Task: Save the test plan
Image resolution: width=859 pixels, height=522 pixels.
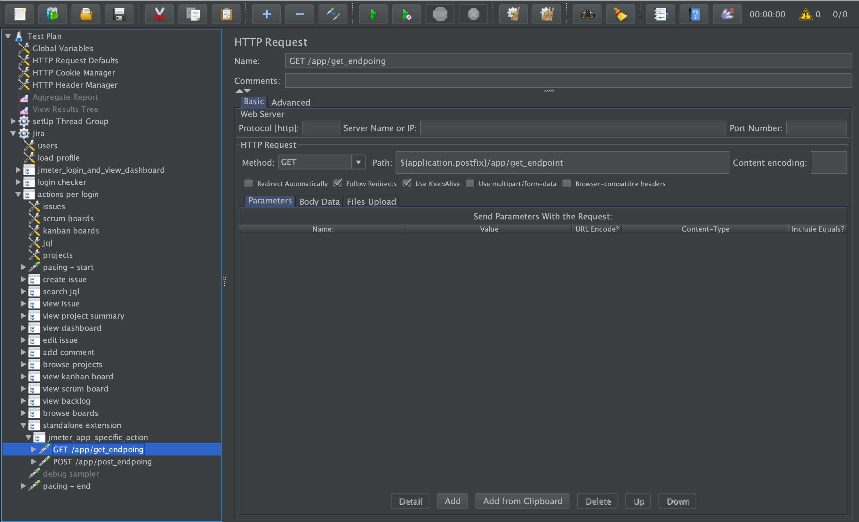Action: (119, 14)
